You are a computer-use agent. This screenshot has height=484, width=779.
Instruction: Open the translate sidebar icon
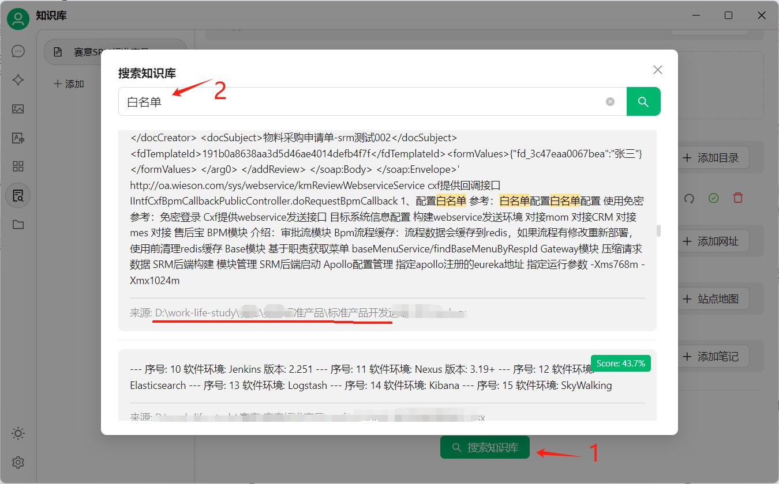point(18,138)
